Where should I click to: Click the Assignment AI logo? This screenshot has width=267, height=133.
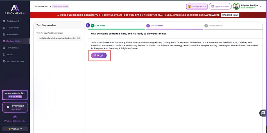[x=15, y=9]
